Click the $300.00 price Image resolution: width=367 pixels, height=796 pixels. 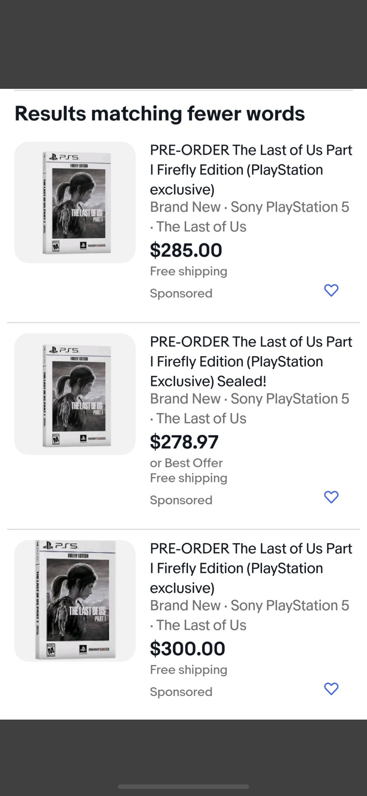(x=187, y=649)
